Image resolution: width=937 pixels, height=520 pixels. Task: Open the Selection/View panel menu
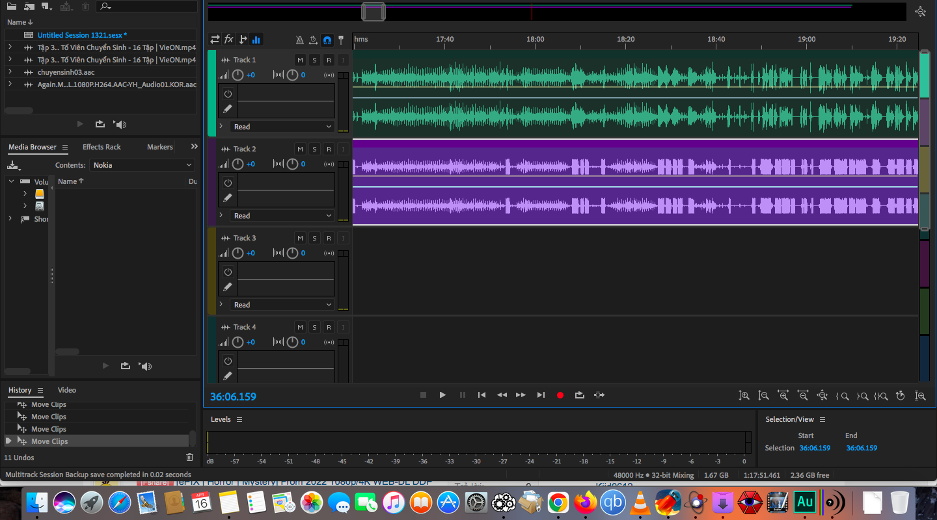coord(822,420)
